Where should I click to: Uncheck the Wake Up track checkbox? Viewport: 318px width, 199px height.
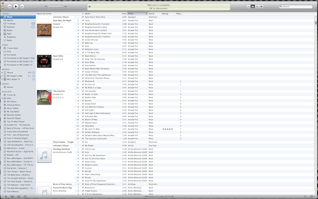point(83,43)
